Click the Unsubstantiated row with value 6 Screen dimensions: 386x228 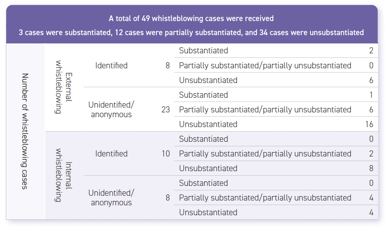click(276, 80)
